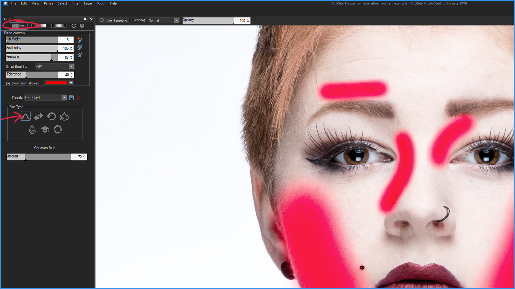
Task: Pin the Blur panel
Action: pyautogui.click(x=85, y=19)
